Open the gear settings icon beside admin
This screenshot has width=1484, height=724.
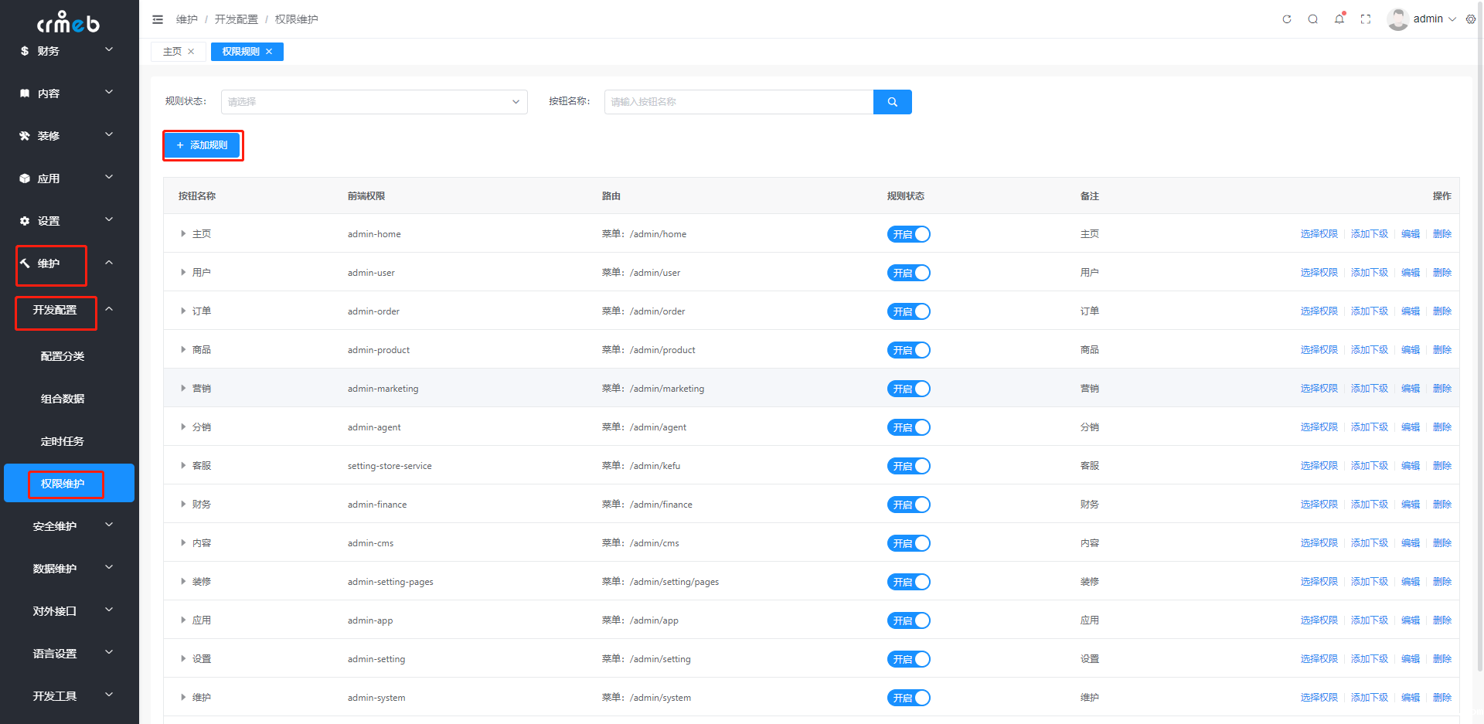1470,19
